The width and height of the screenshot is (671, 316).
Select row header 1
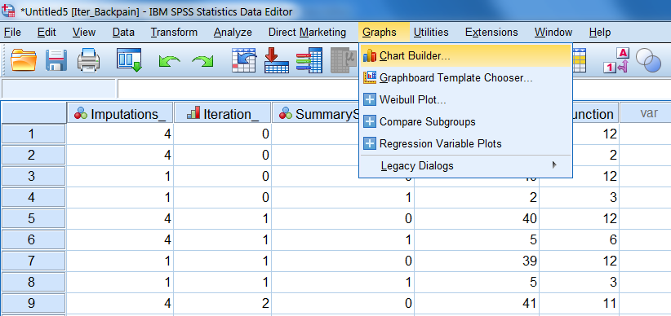(33, 134)
